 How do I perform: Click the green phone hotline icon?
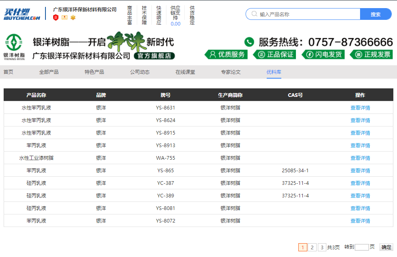pyautogui.click(x=249, y=42)
